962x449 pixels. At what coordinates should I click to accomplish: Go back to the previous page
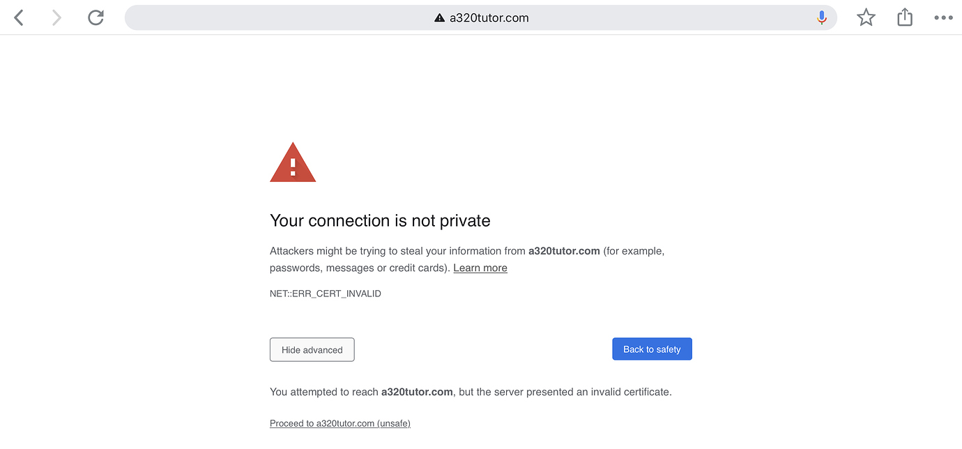[19, 18]
